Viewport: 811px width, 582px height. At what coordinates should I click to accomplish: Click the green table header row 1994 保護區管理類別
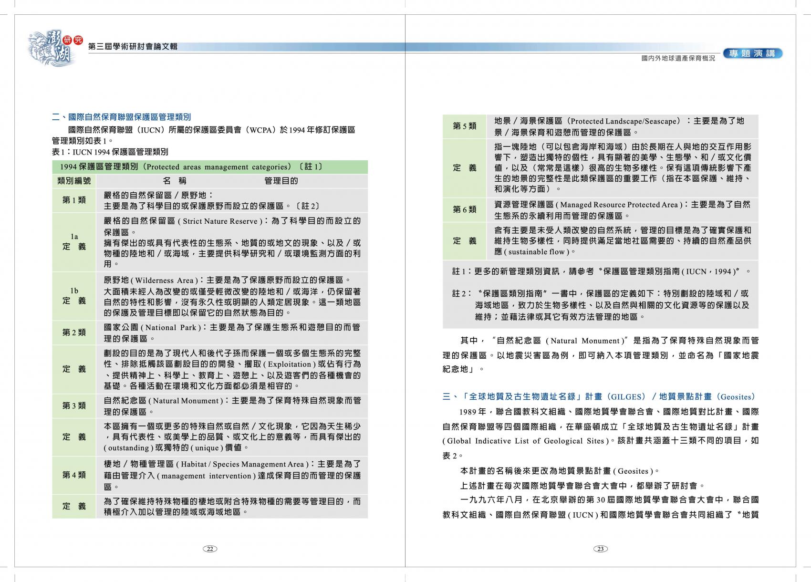pyautogui.click(x=210, y=167)
